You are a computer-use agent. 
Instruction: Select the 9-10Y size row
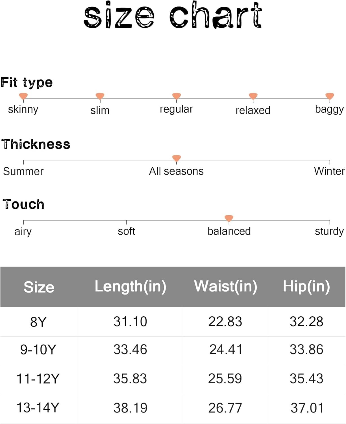pos(173,351)
